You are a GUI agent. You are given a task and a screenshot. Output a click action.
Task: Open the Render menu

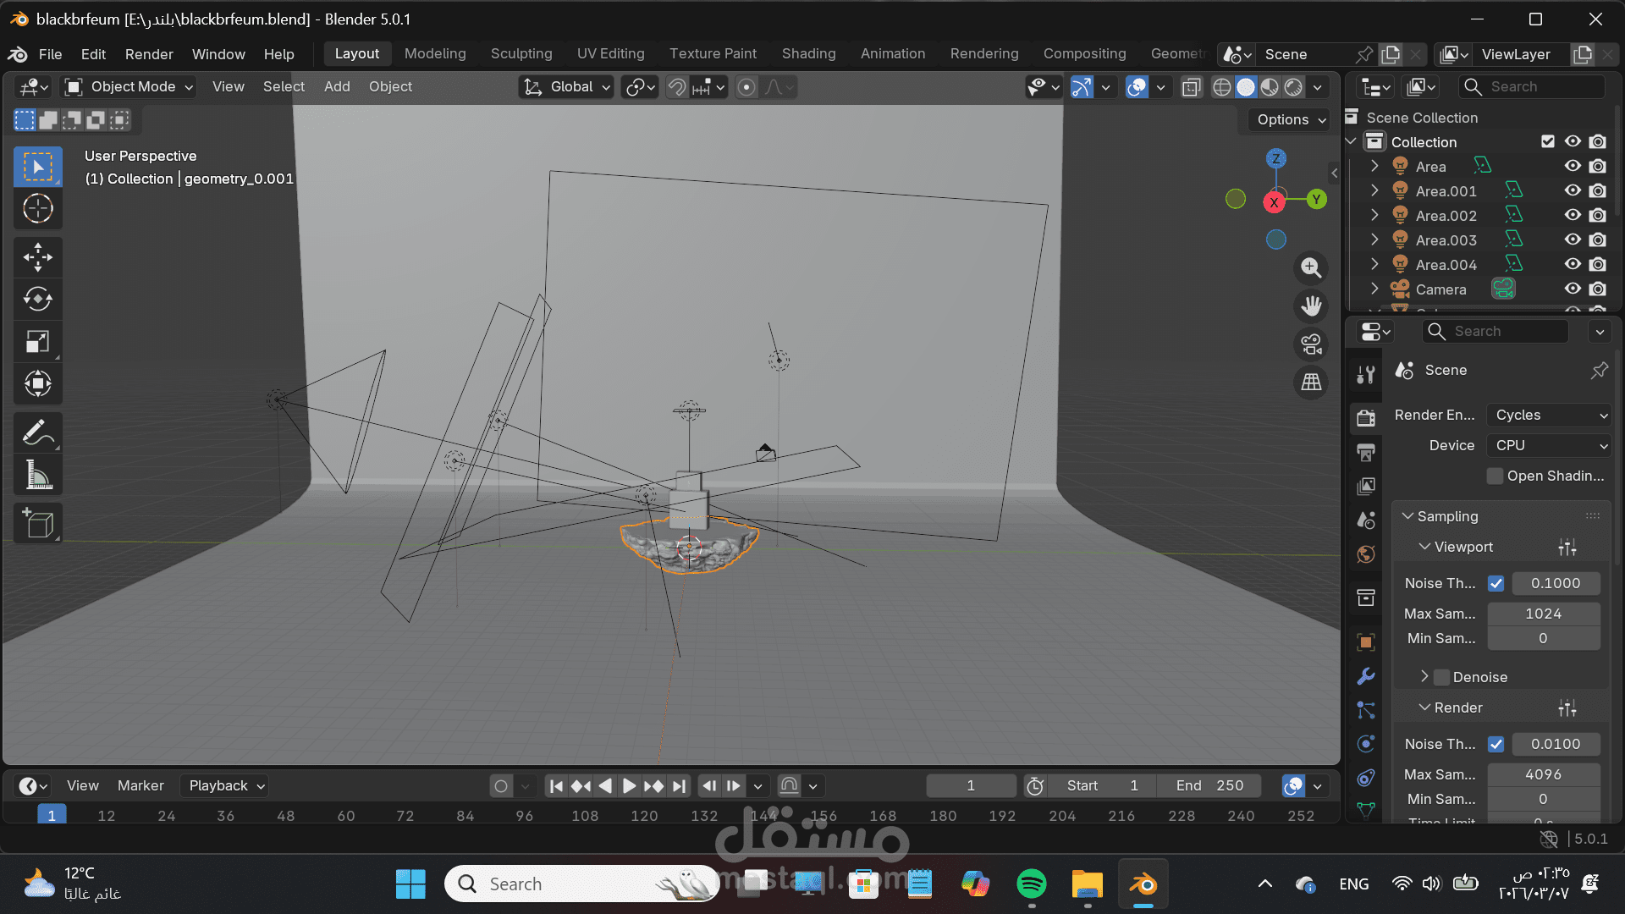[149, 54]
